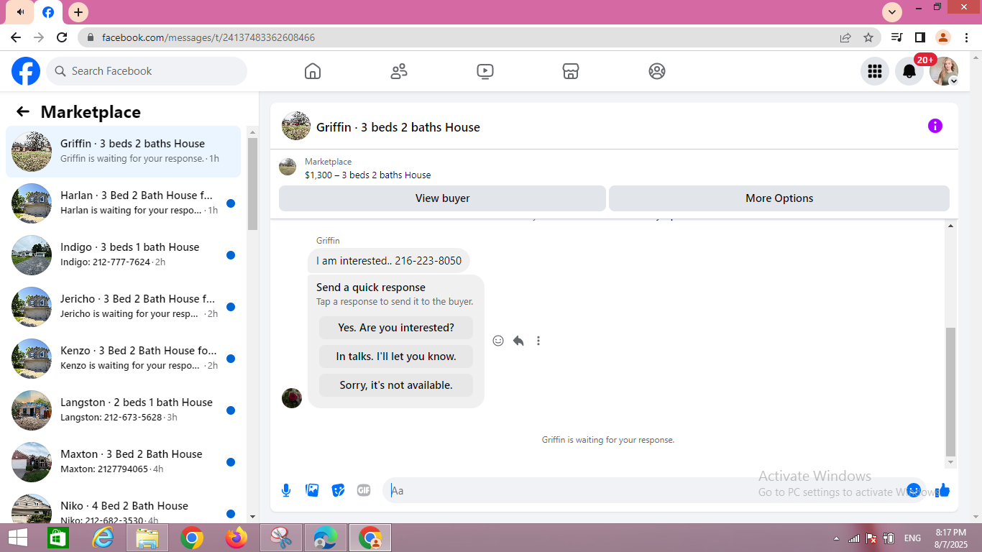Attach a photo using the image icon

312,490
